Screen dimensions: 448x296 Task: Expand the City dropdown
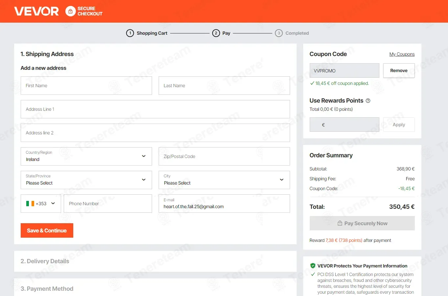(x=224, y=180)
